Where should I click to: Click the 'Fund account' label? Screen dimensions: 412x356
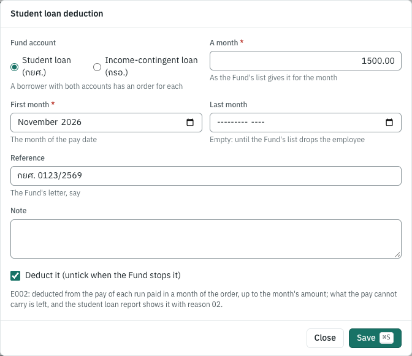click(33, 43)
